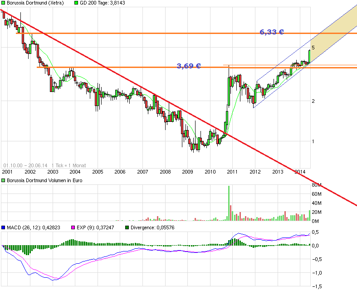Click the '1 Tick = 1 Monat' text

(69, 165)
